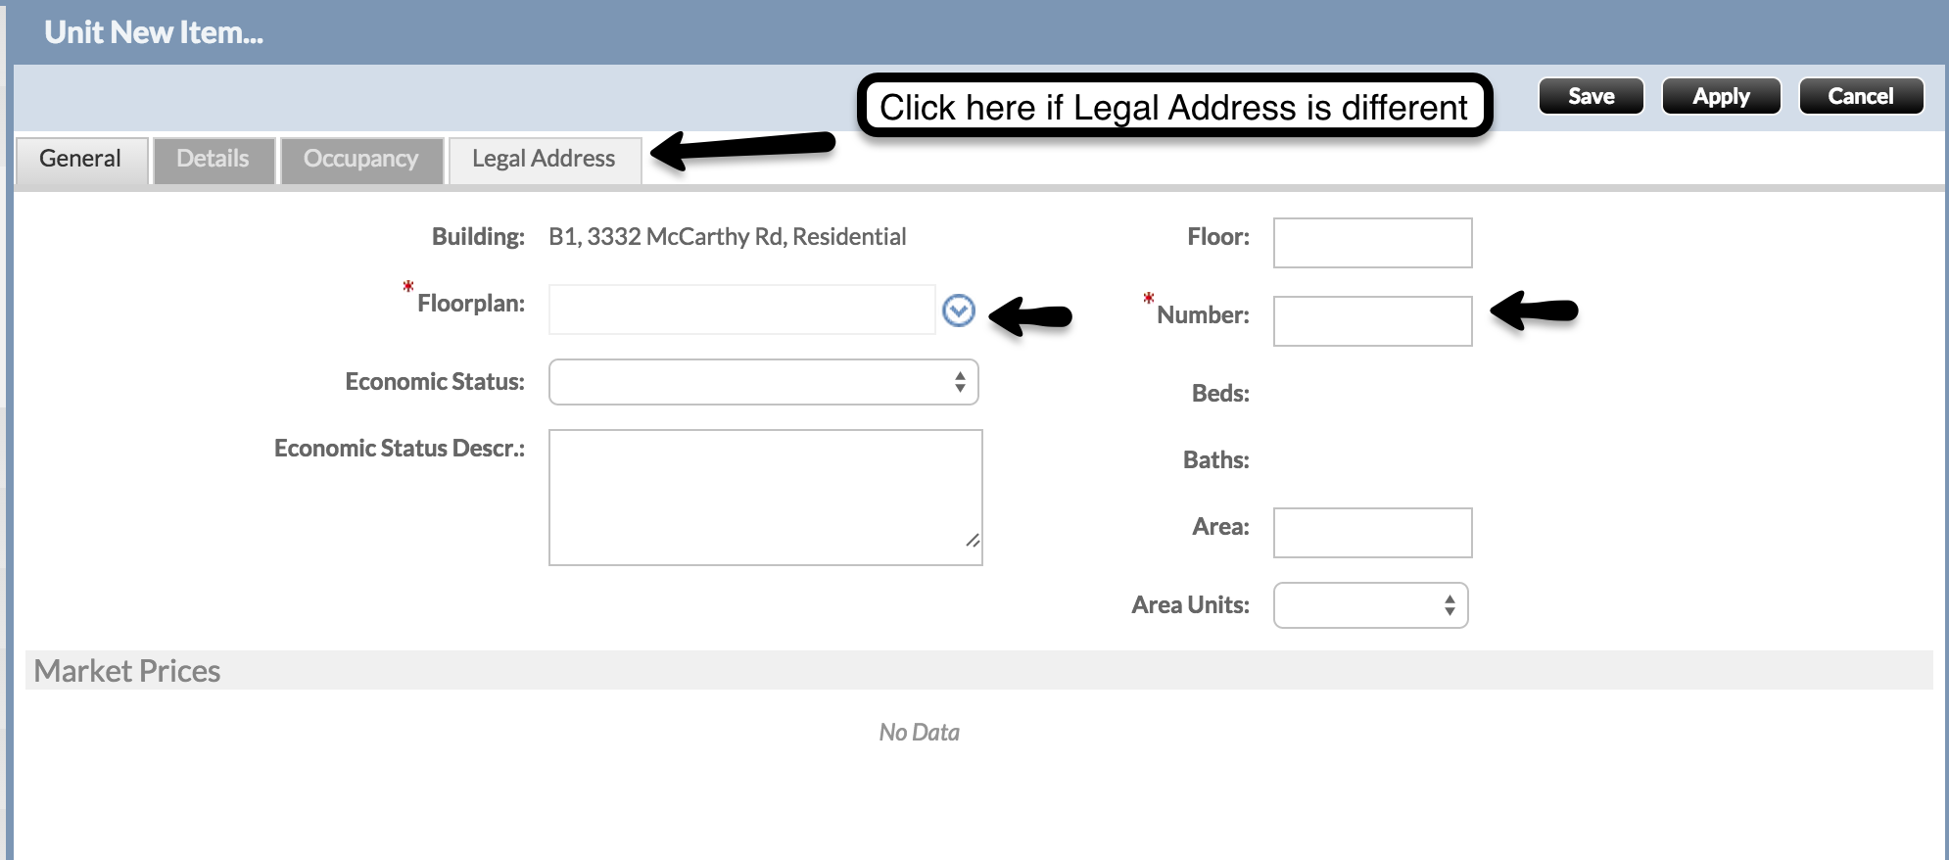Click the Building address value text
The image size is (1949, 860).
pyautogui.click(x=727, y=237)
